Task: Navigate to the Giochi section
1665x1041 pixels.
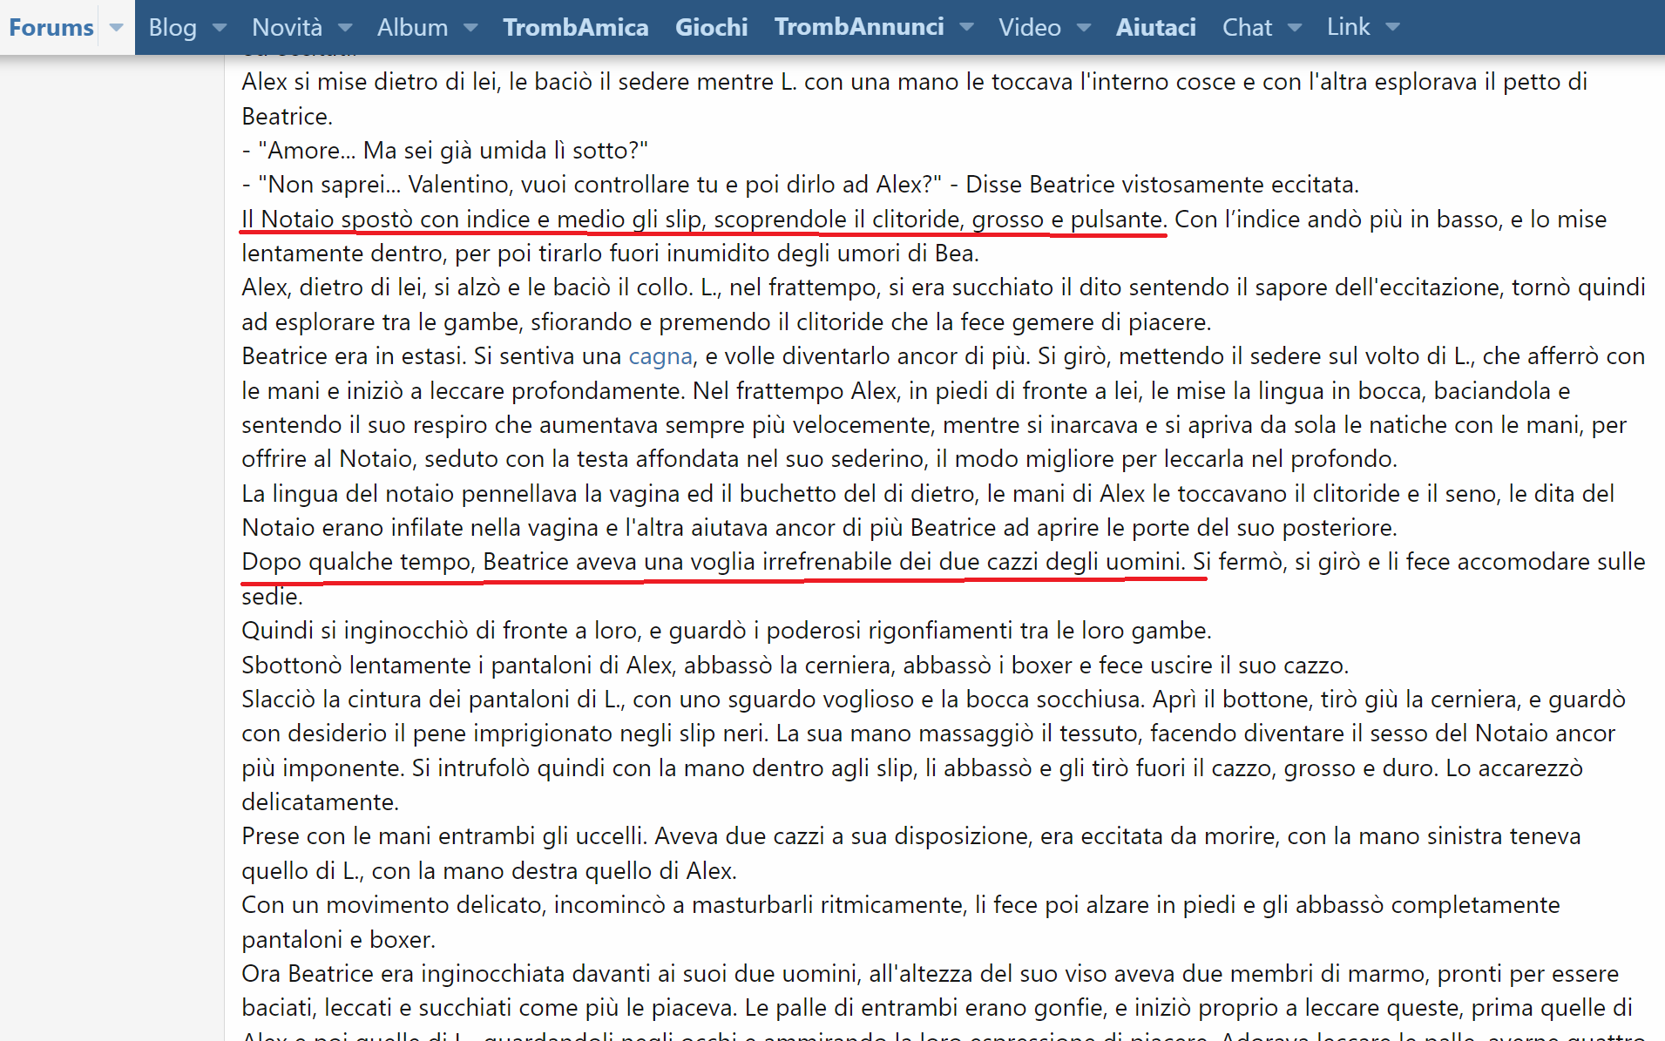Action: point(711,28)
